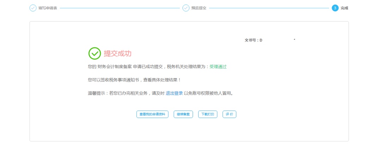The height and width of the screenshot is (156, 381).
Task: Click the 提交成功 heading text
Action: 117,54
